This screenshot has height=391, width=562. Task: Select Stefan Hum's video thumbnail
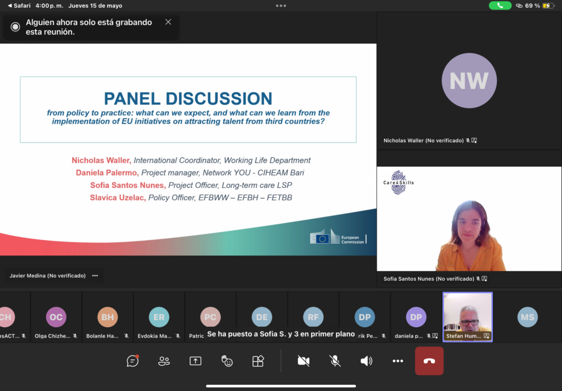[468, 317]
